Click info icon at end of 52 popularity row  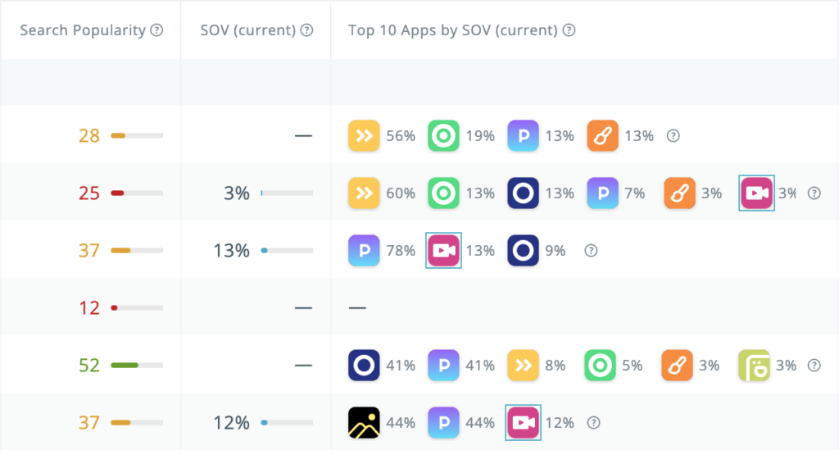814,366
